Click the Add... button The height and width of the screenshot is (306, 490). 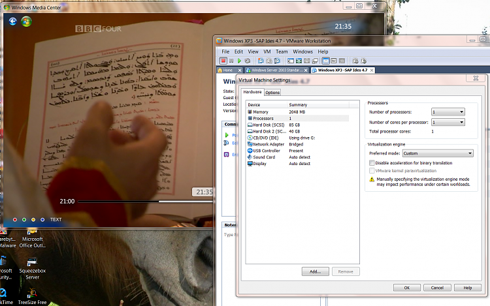coord(316,271)
